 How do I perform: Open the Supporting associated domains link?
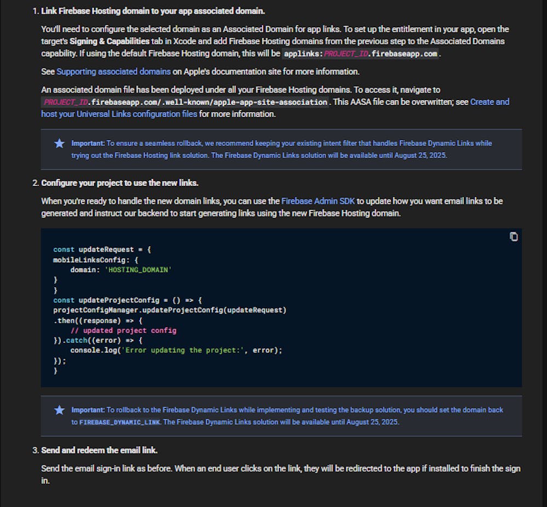click(113, 72)
